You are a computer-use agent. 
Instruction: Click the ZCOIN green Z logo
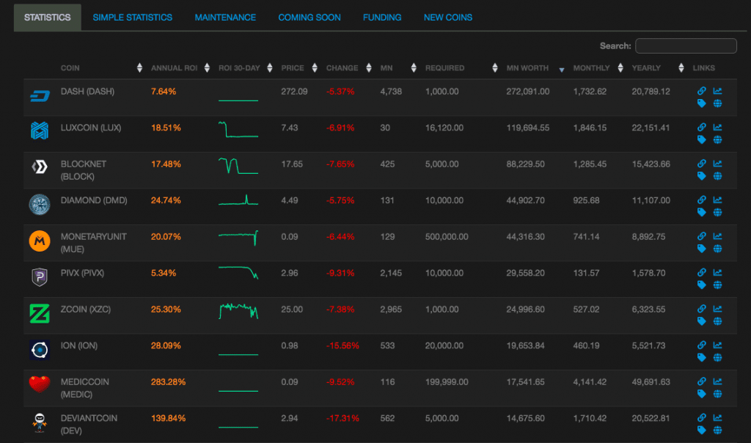point(39,313)
